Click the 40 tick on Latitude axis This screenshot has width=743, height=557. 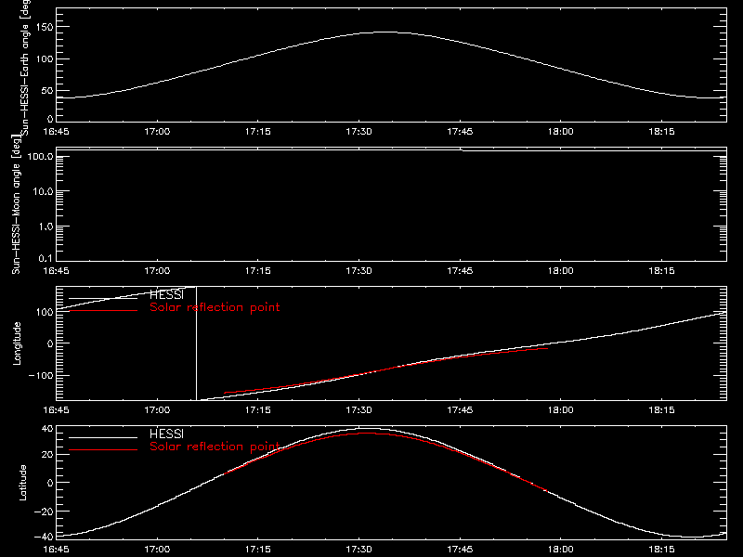pyautogui.click(x=47, y=429)
